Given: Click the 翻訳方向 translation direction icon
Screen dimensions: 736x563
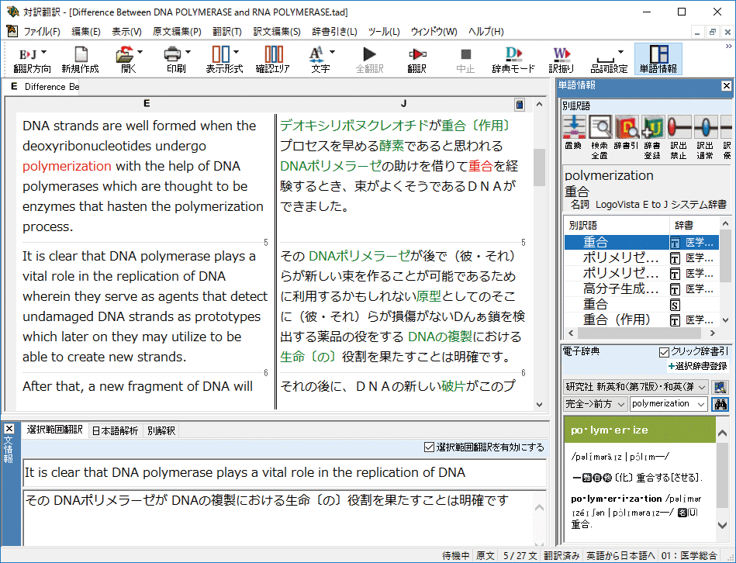Looking at the screenshot, I should point(28,55).
